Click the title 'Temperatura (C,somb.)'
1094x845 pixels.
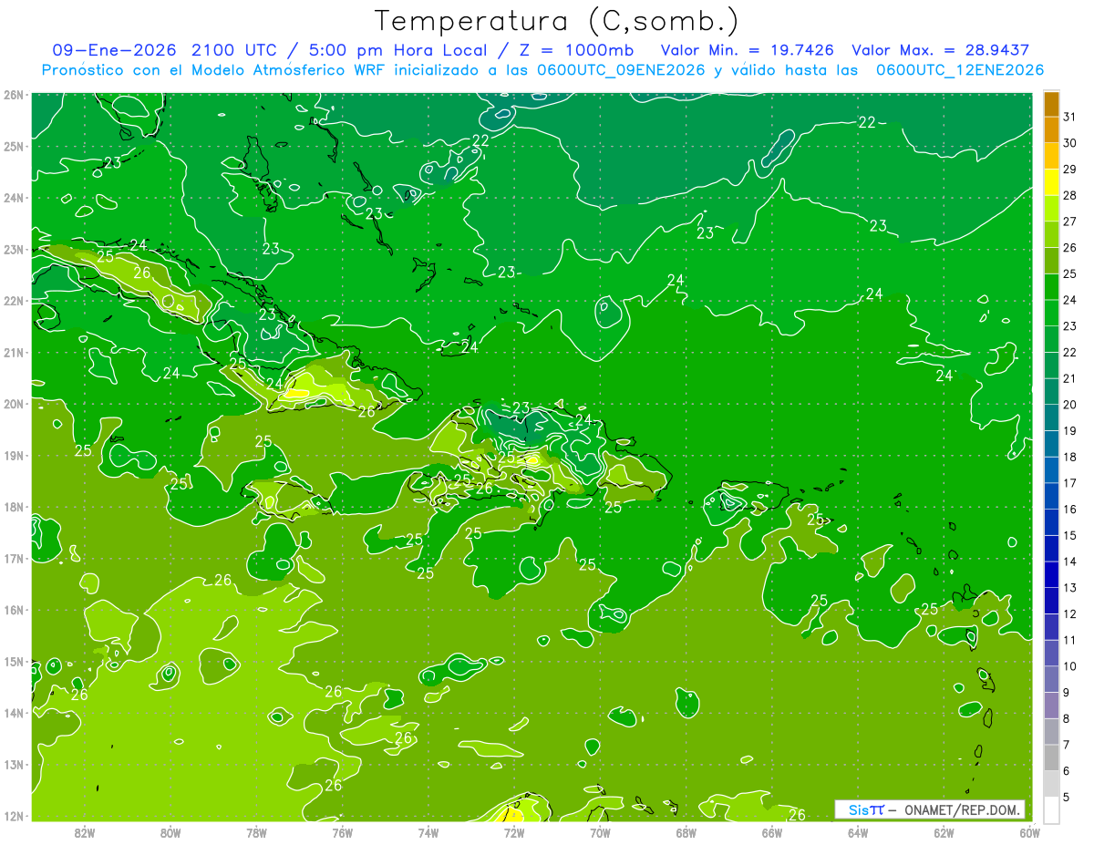click(x=557, y=20)
